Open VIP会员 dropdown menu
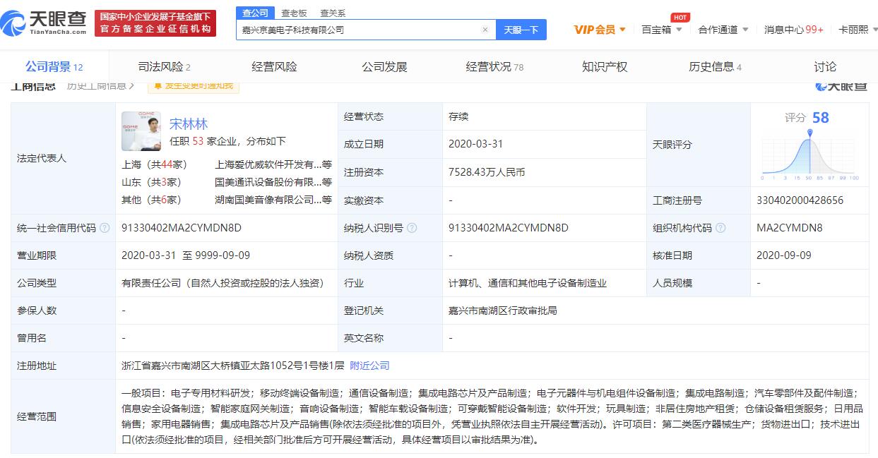The height and width of the screenshot is (458, 878). [x=600, y=30]
